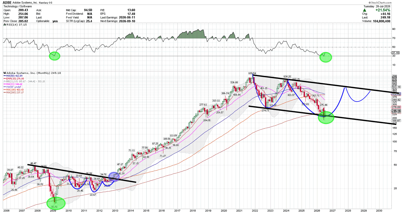Click the 2022 year on the time axis

pyautogui.click(x=255, y=210)
